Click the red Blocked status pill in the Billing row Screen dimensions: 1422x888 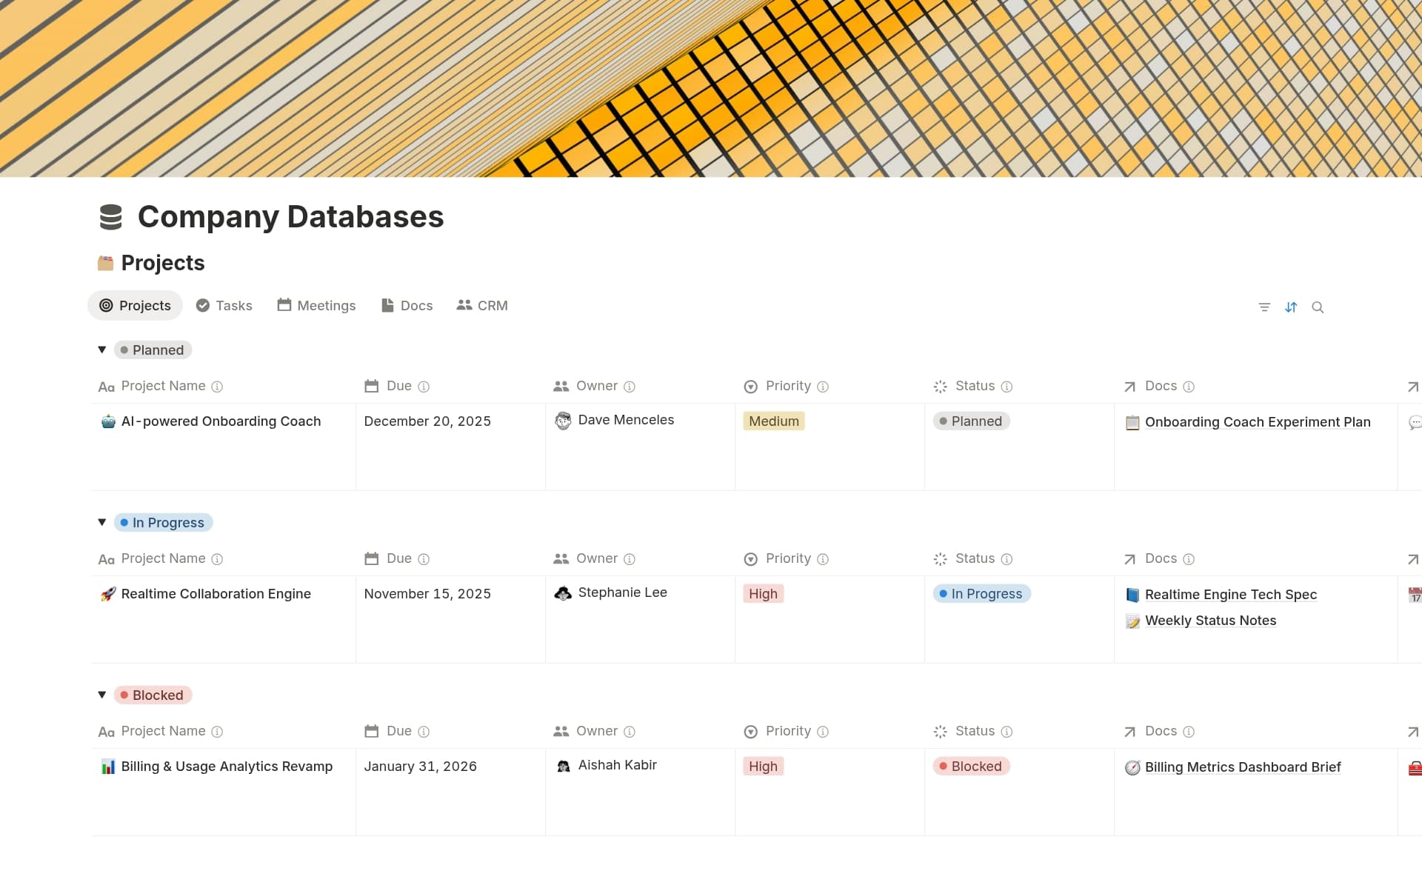[x=971, y=767]
